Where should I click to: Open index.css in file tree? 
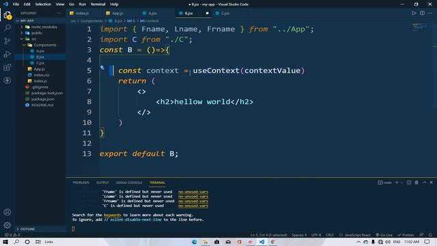click(41, 75)
